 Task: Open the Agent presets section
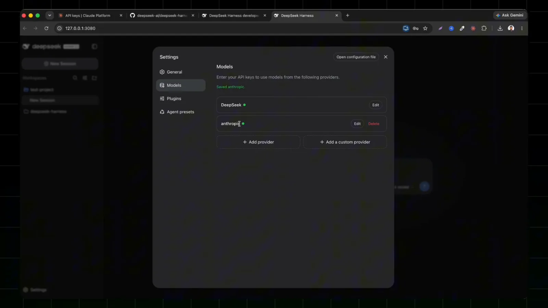(x=180, y=112)
